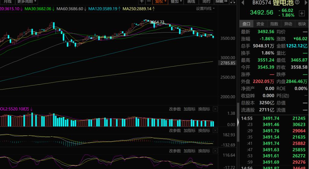Open the 叠加 dropdown menu
309x169 pixels.
tap(176, 2)
